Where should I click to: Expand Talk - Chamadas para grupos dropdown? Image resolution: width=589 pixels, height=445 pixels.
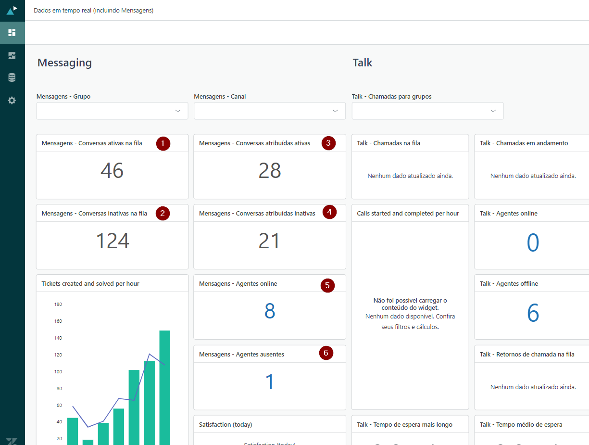coord(427,111)
